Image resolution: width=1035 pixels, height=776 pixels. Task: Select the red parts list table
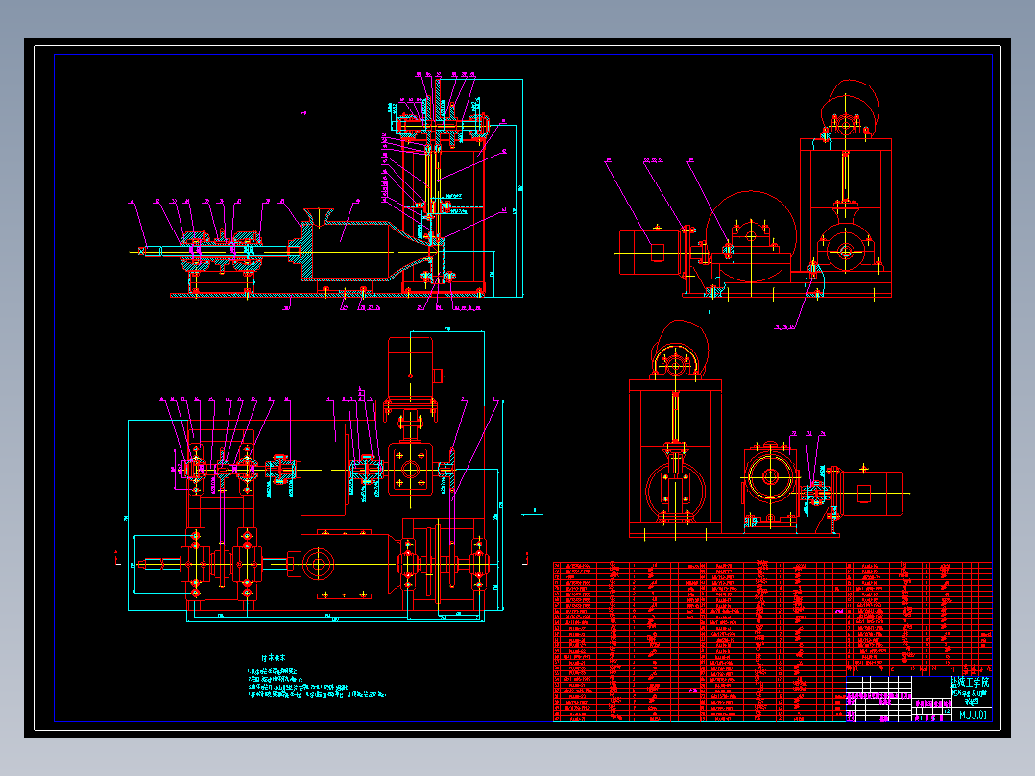(x=772, y=642)
